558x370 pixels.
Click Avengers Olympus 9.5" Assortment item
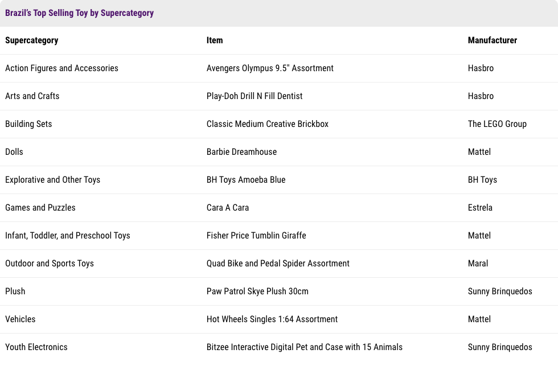[270, 68]
